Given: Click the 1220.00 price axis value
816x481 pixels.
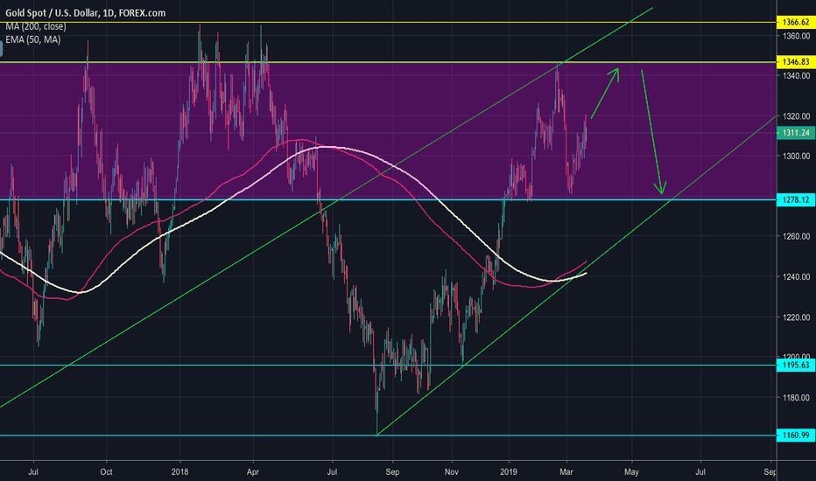Looking at the screenshot, I should point(796,317).
